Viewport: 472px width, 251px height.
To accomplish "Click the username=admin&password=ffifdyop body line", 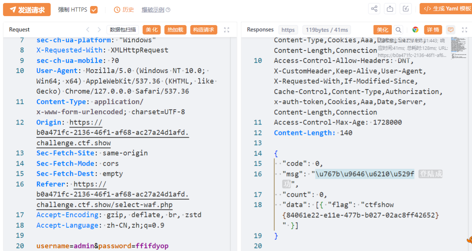I will tap(102, 246).
